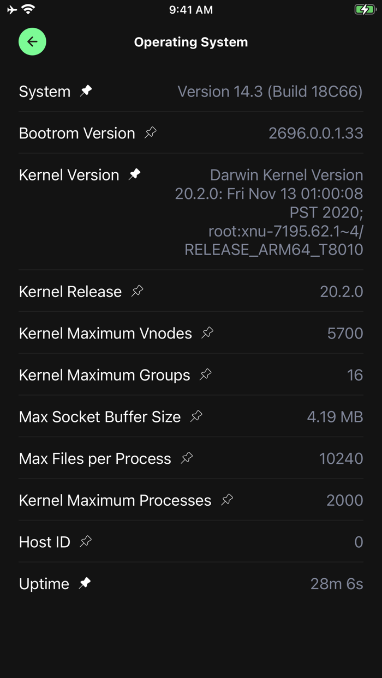The width and height of the screenshot is (382, 678).
Task: Tap the 4.19 MB buffer value
Action: [x=335, y=417]
